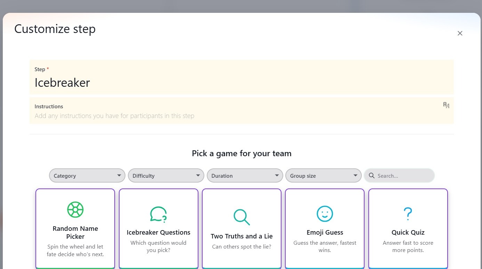Open the Group size dropdown
The width and height of the screenshot is (482, 269).
pos(324,176)
